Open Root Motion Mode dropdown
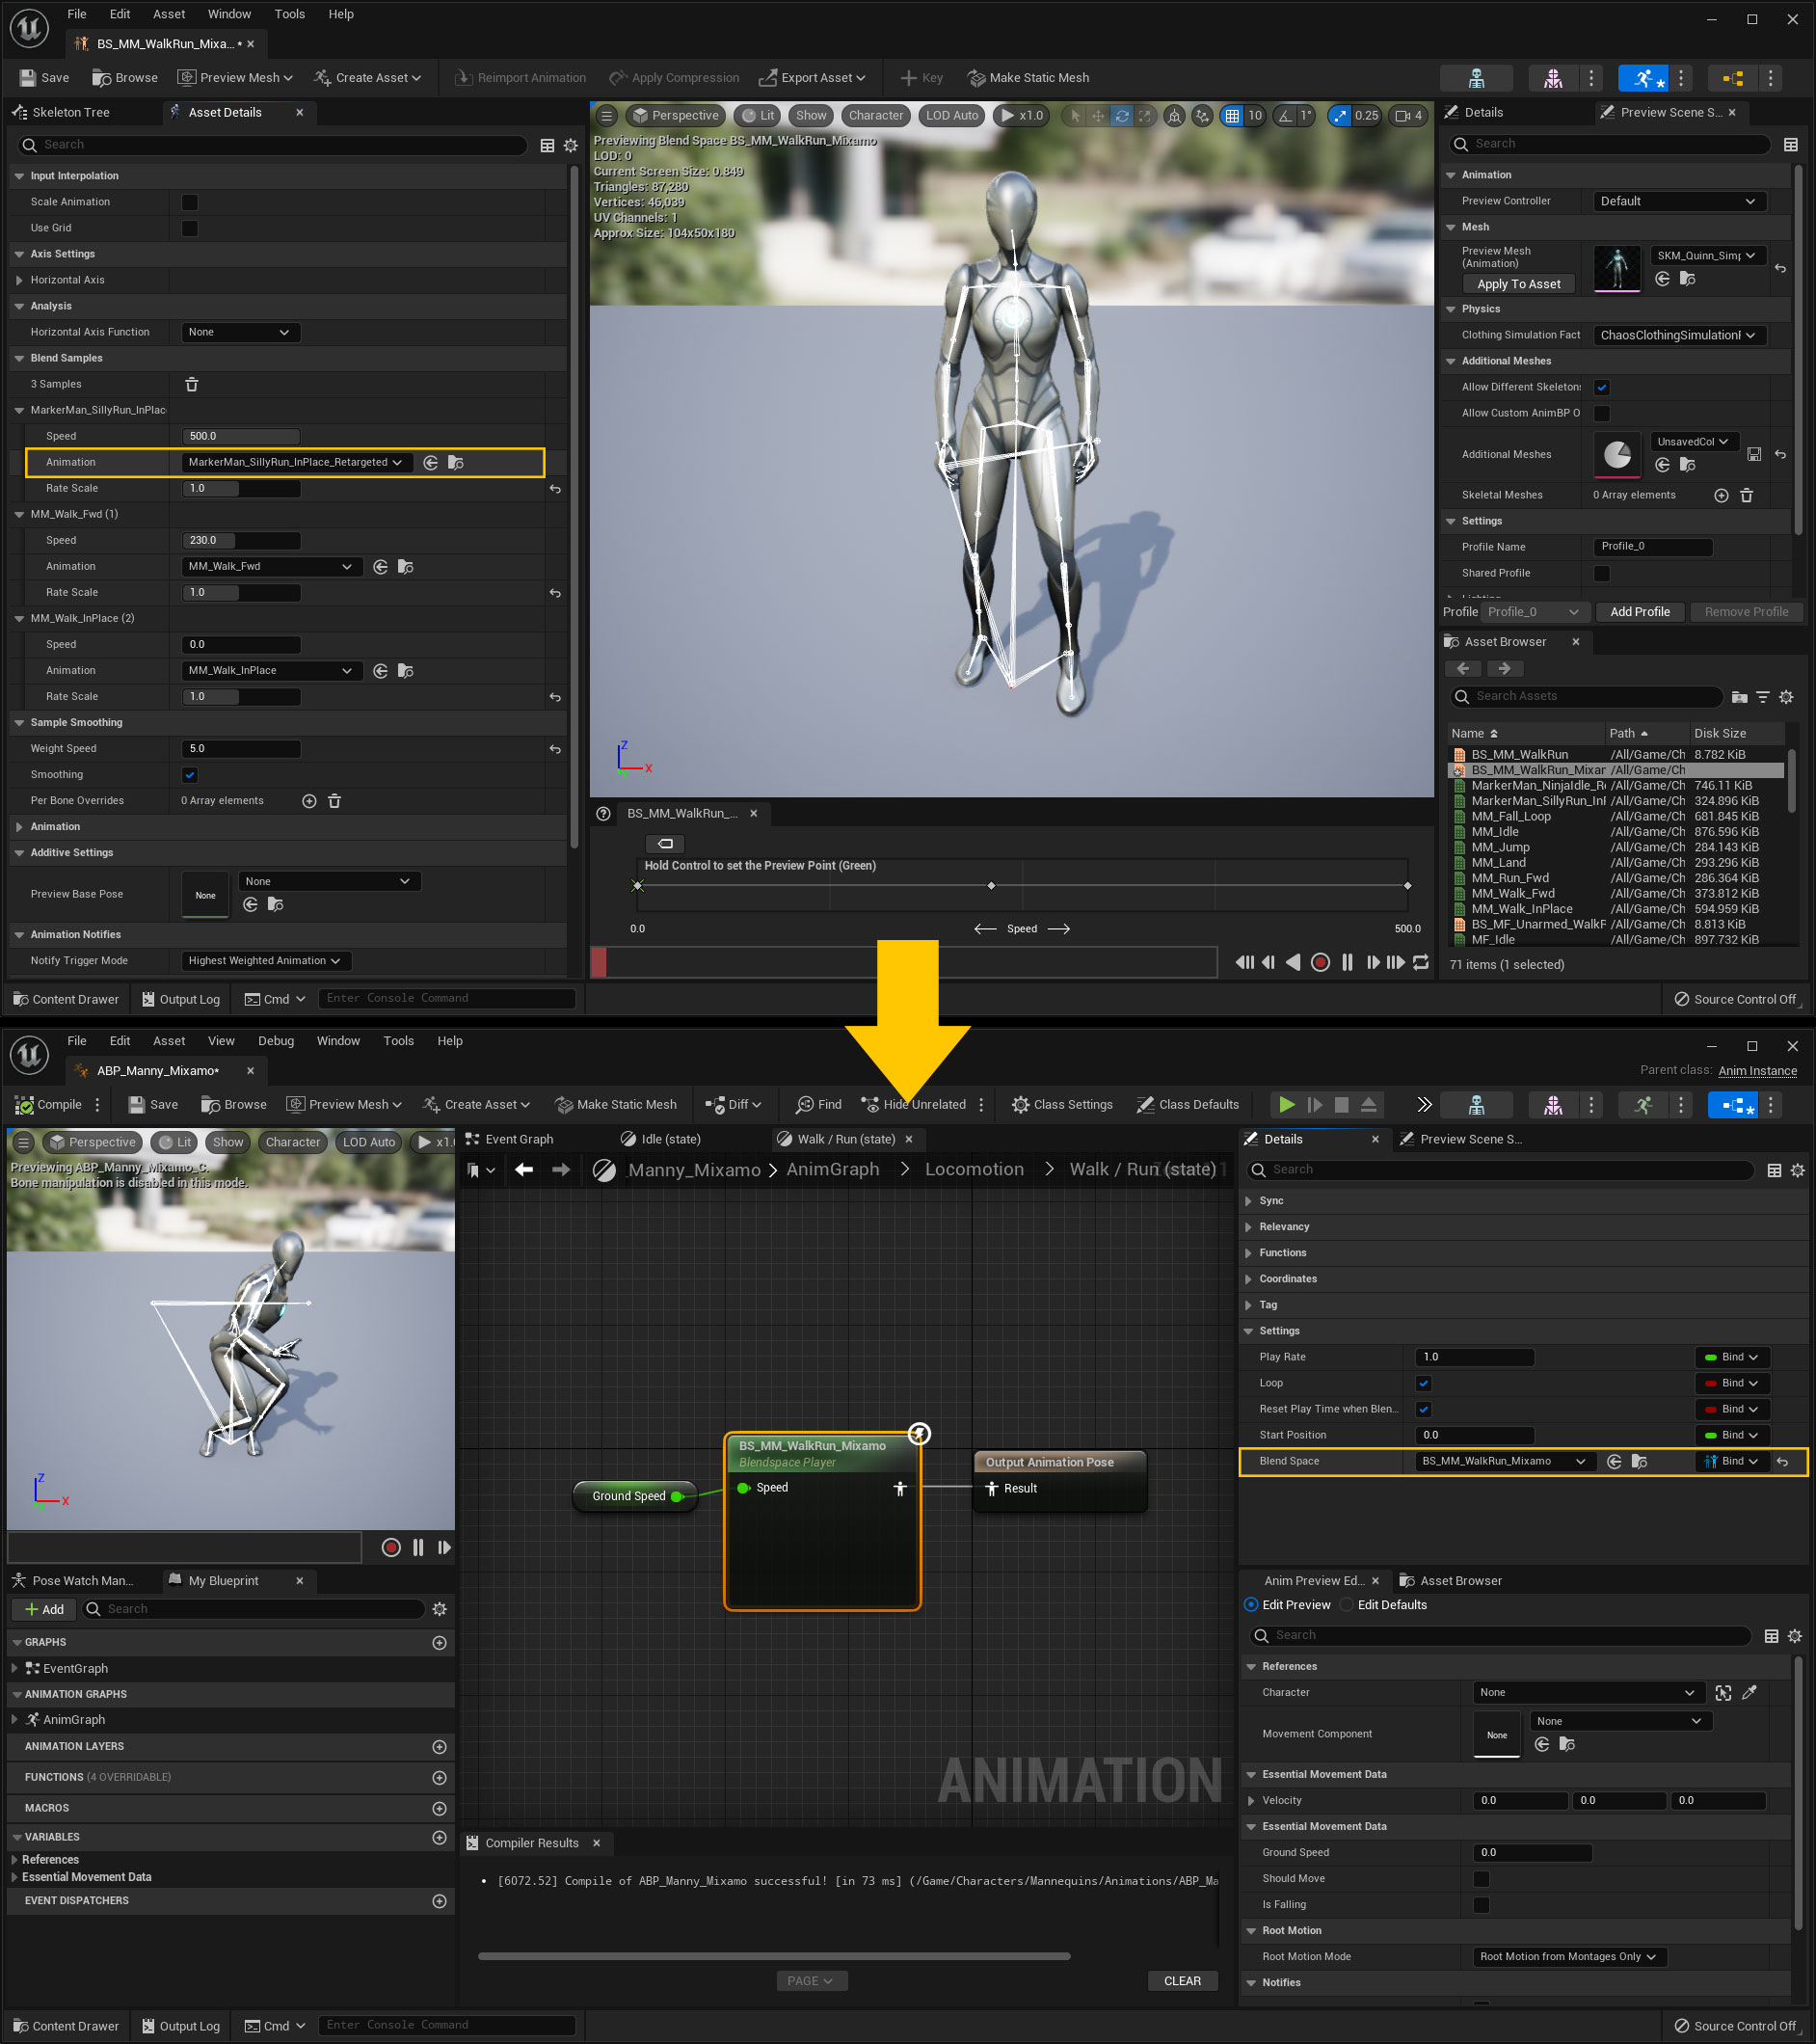 point(1568,1957)
